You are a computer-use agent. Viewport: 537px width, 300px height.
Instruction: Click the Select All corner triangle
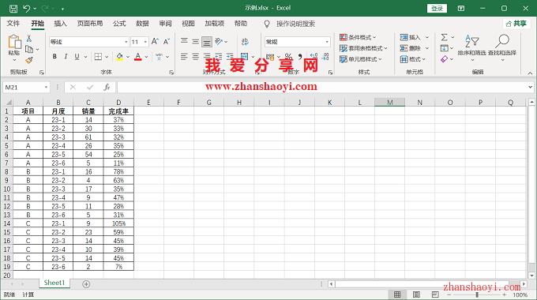pos(8,103)
